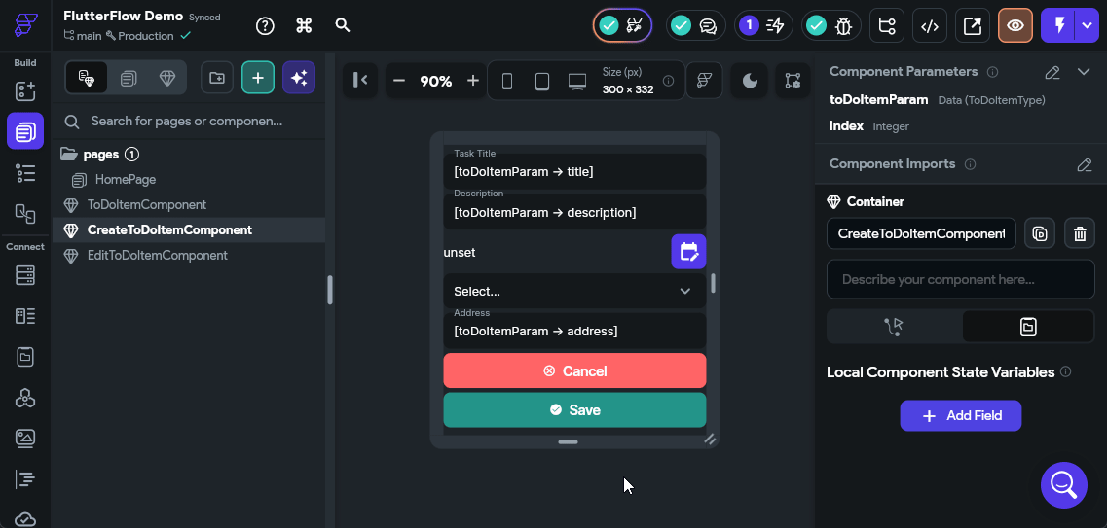The image size is (1107, 528).
Task: Open the AI agent status pill
Action: click(621, 26)
